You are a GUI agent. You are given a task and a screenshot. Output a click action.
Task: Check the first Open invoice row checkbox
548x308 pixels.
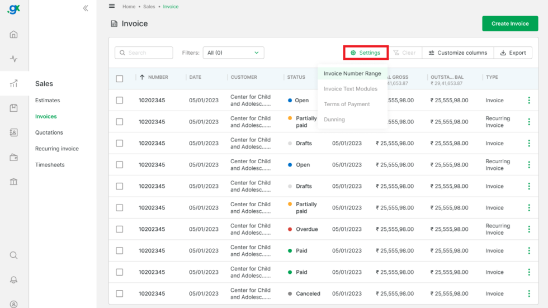120,100
